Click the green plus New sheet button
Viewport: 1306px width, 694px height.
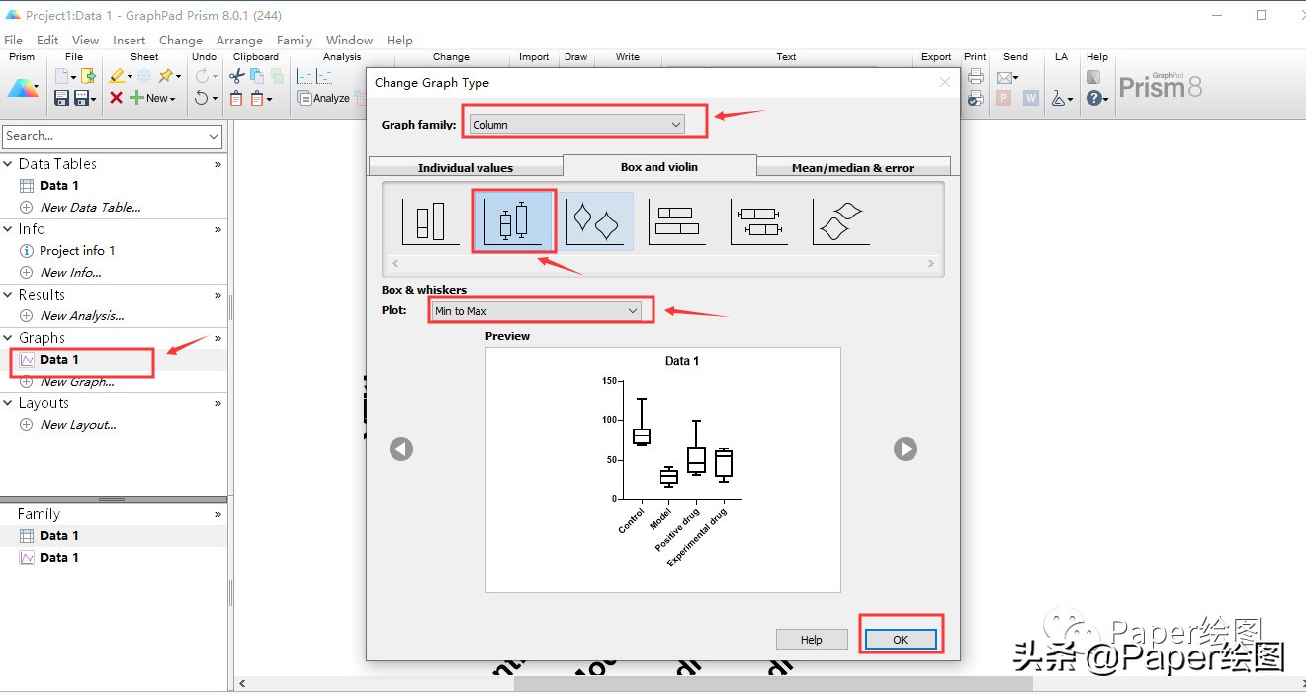point(152,98)
